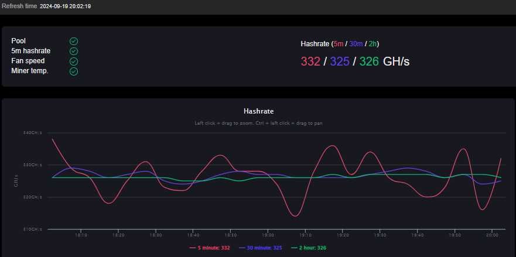Select the Fan speed status label
Image resolution: width=516 pixels, height=257 pixels.
pos(28,61)
